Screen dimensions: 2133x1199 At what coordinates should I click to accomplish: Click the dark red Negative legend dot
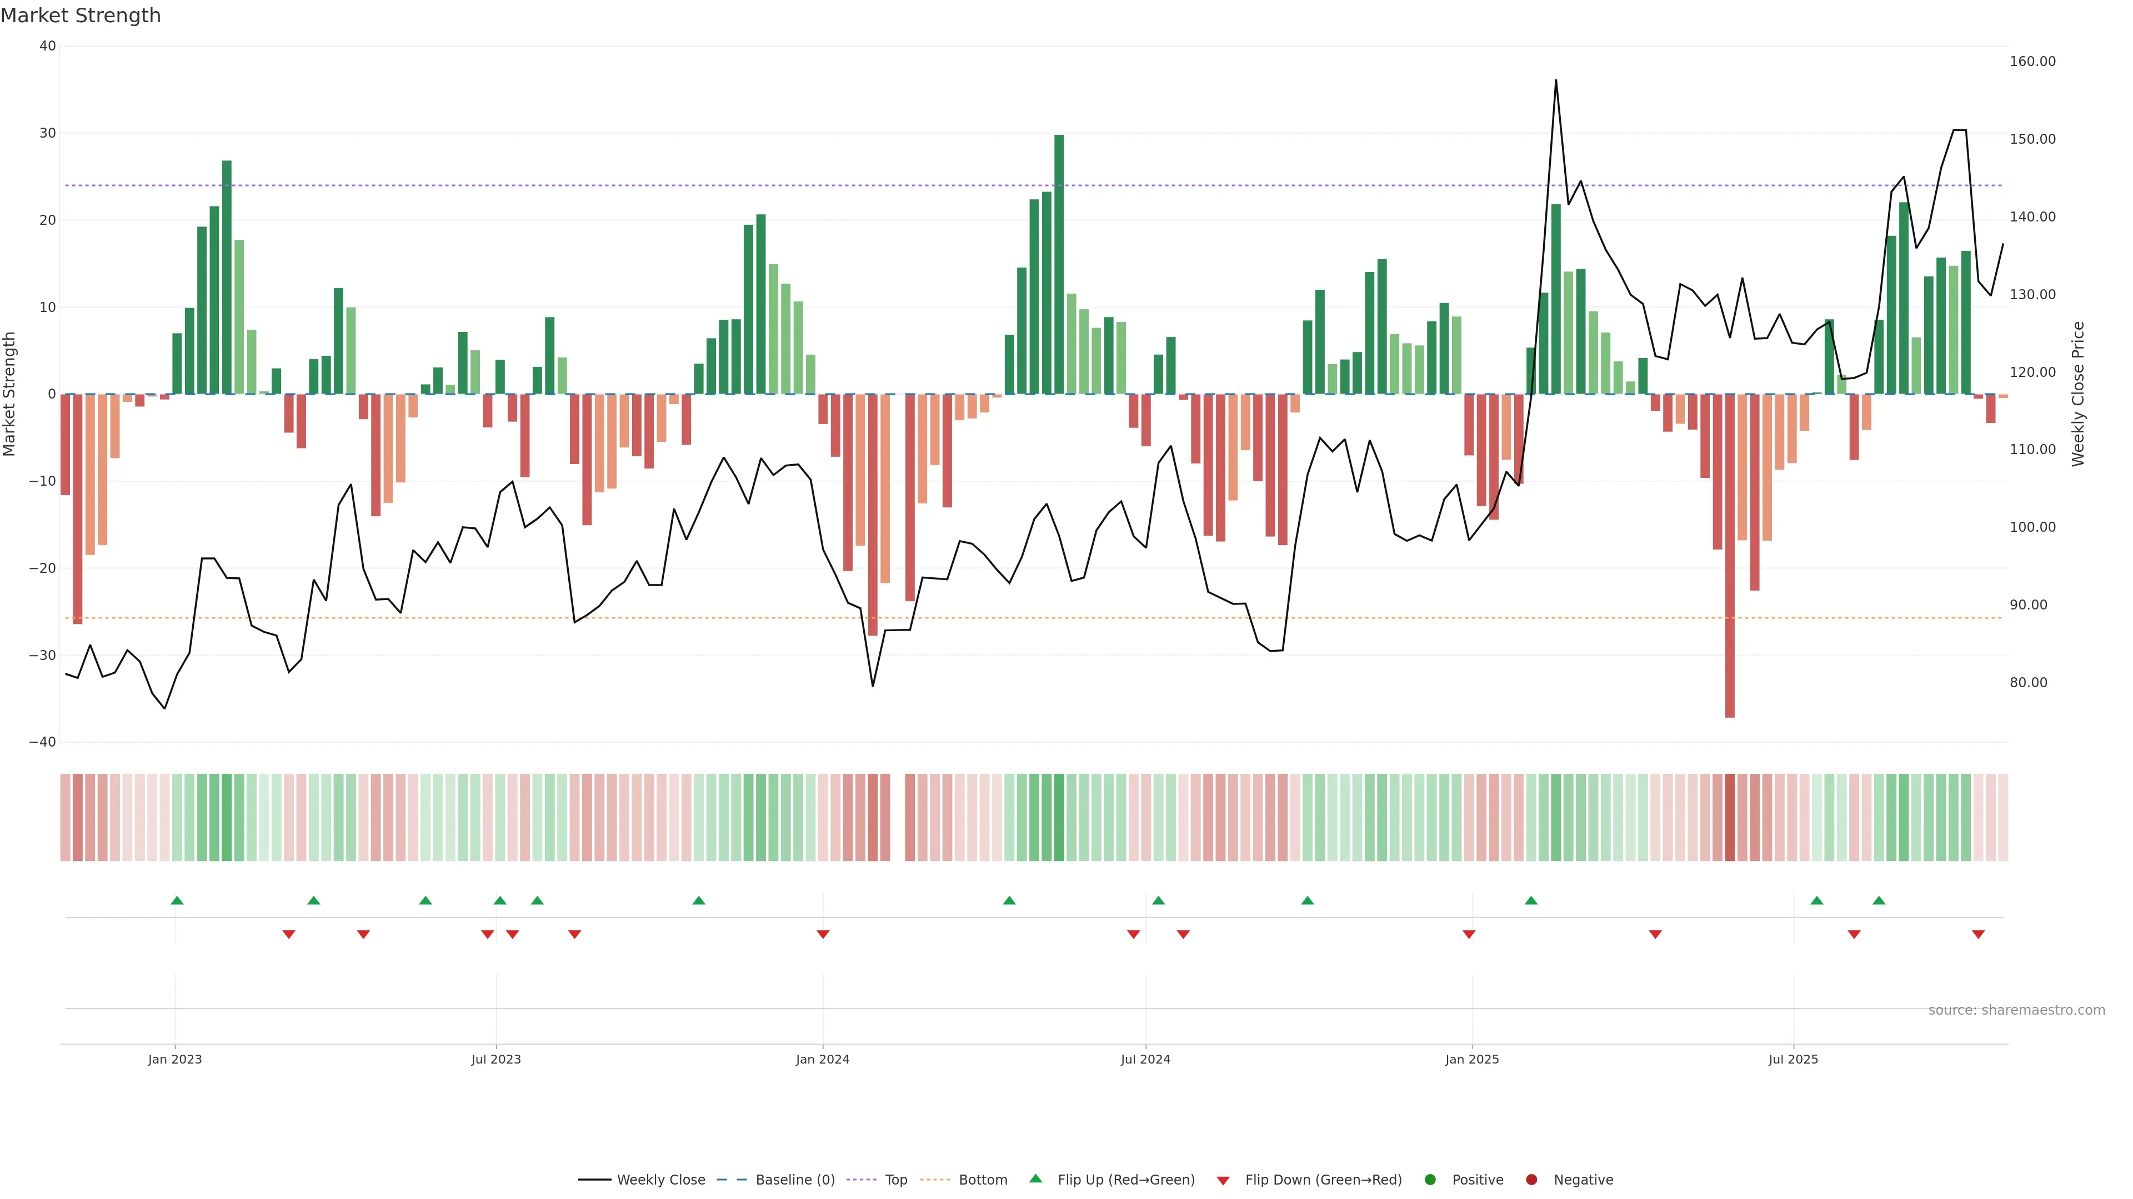pos(1531,1180)
